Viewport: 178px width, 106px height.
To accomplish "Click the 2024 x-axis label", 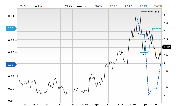I will click(x=36, y=104).
